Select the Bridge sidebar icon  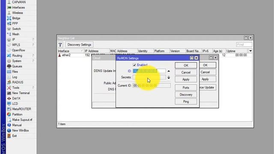(x=9, y=18)
